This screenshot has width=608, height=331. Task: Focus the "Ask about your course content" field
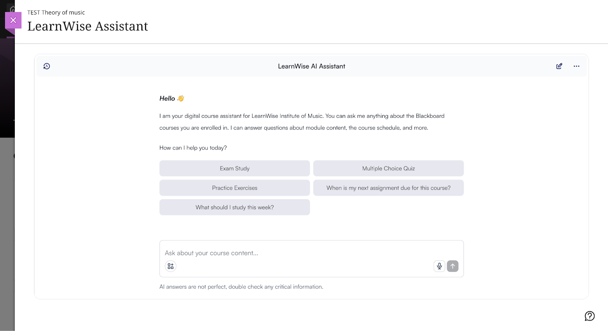coord(296,253)
